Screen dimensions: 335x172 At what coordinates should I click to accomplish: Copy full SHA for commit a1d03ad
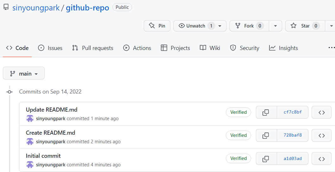(266, 158)
